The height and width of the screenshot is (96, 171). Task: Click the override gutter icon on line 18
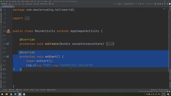[7, 44]
